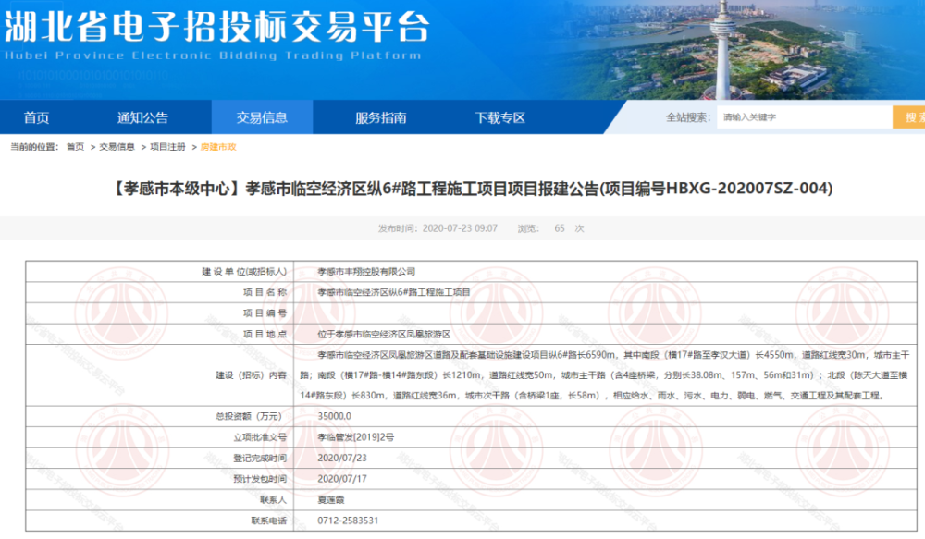
Task: Click the Hubei Province Electronic Bidding Trading Platform subtitle
Action: point(213,55)
